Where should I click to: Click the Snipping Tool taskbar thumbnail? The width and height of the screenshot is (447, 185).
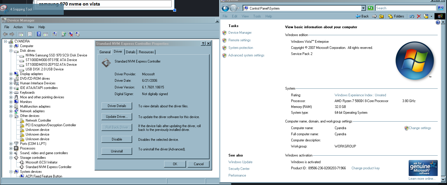pyautogui.click(x=32, y=9)
